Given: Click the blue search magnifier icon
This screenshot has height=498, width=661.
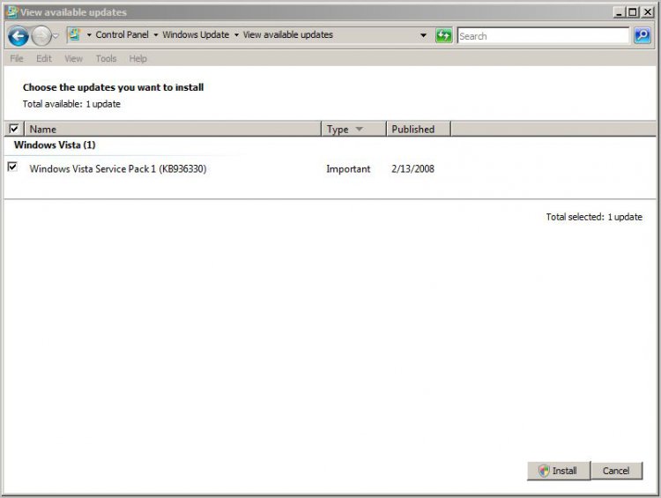Looking at the screenshot, I should [642, 36].
